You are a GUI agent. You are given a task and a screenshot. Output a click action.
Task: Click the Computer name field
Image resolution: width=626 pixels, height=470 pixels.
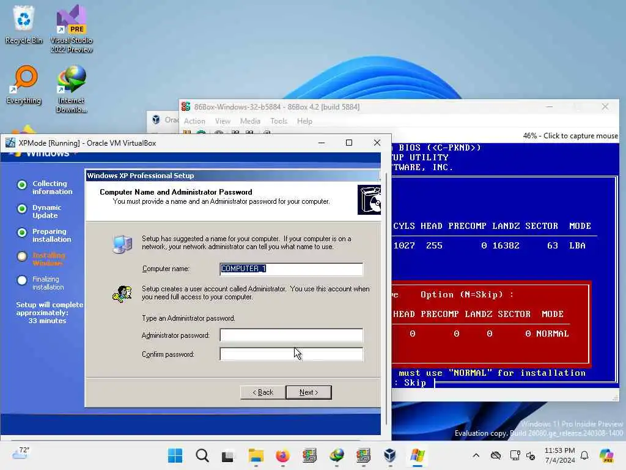[292, 269]
